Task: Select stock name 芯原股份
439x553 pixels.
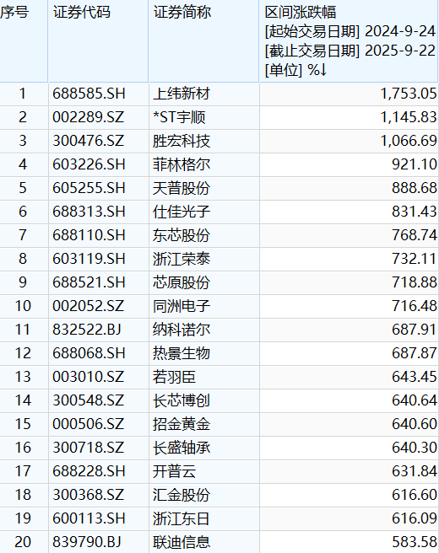Action: coord(182,282)
